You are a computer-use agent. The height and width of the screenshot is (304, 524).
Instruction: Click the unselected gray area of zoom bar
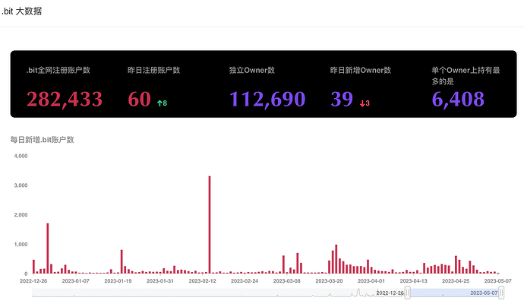click(x=217, y=293)
